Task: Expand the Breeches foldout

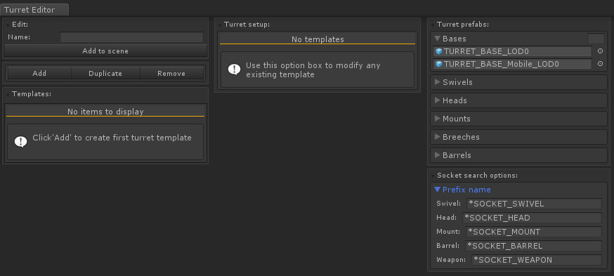Action: (x=438, y=137)
